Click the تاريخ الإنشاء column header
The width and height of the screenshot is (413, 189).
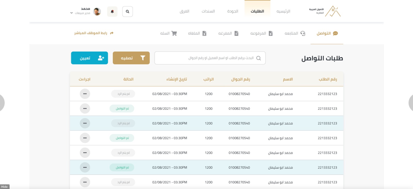click(177, 79)
